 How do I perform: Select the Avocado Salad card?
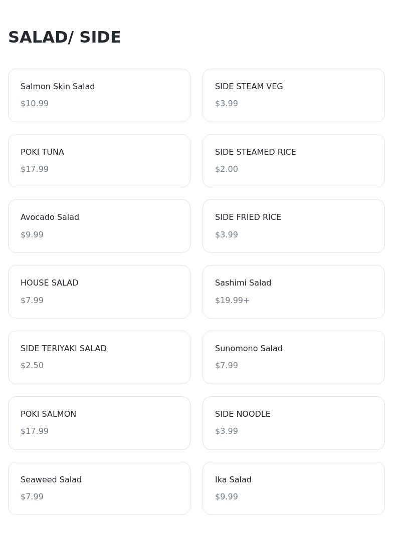tap(99, 226)
